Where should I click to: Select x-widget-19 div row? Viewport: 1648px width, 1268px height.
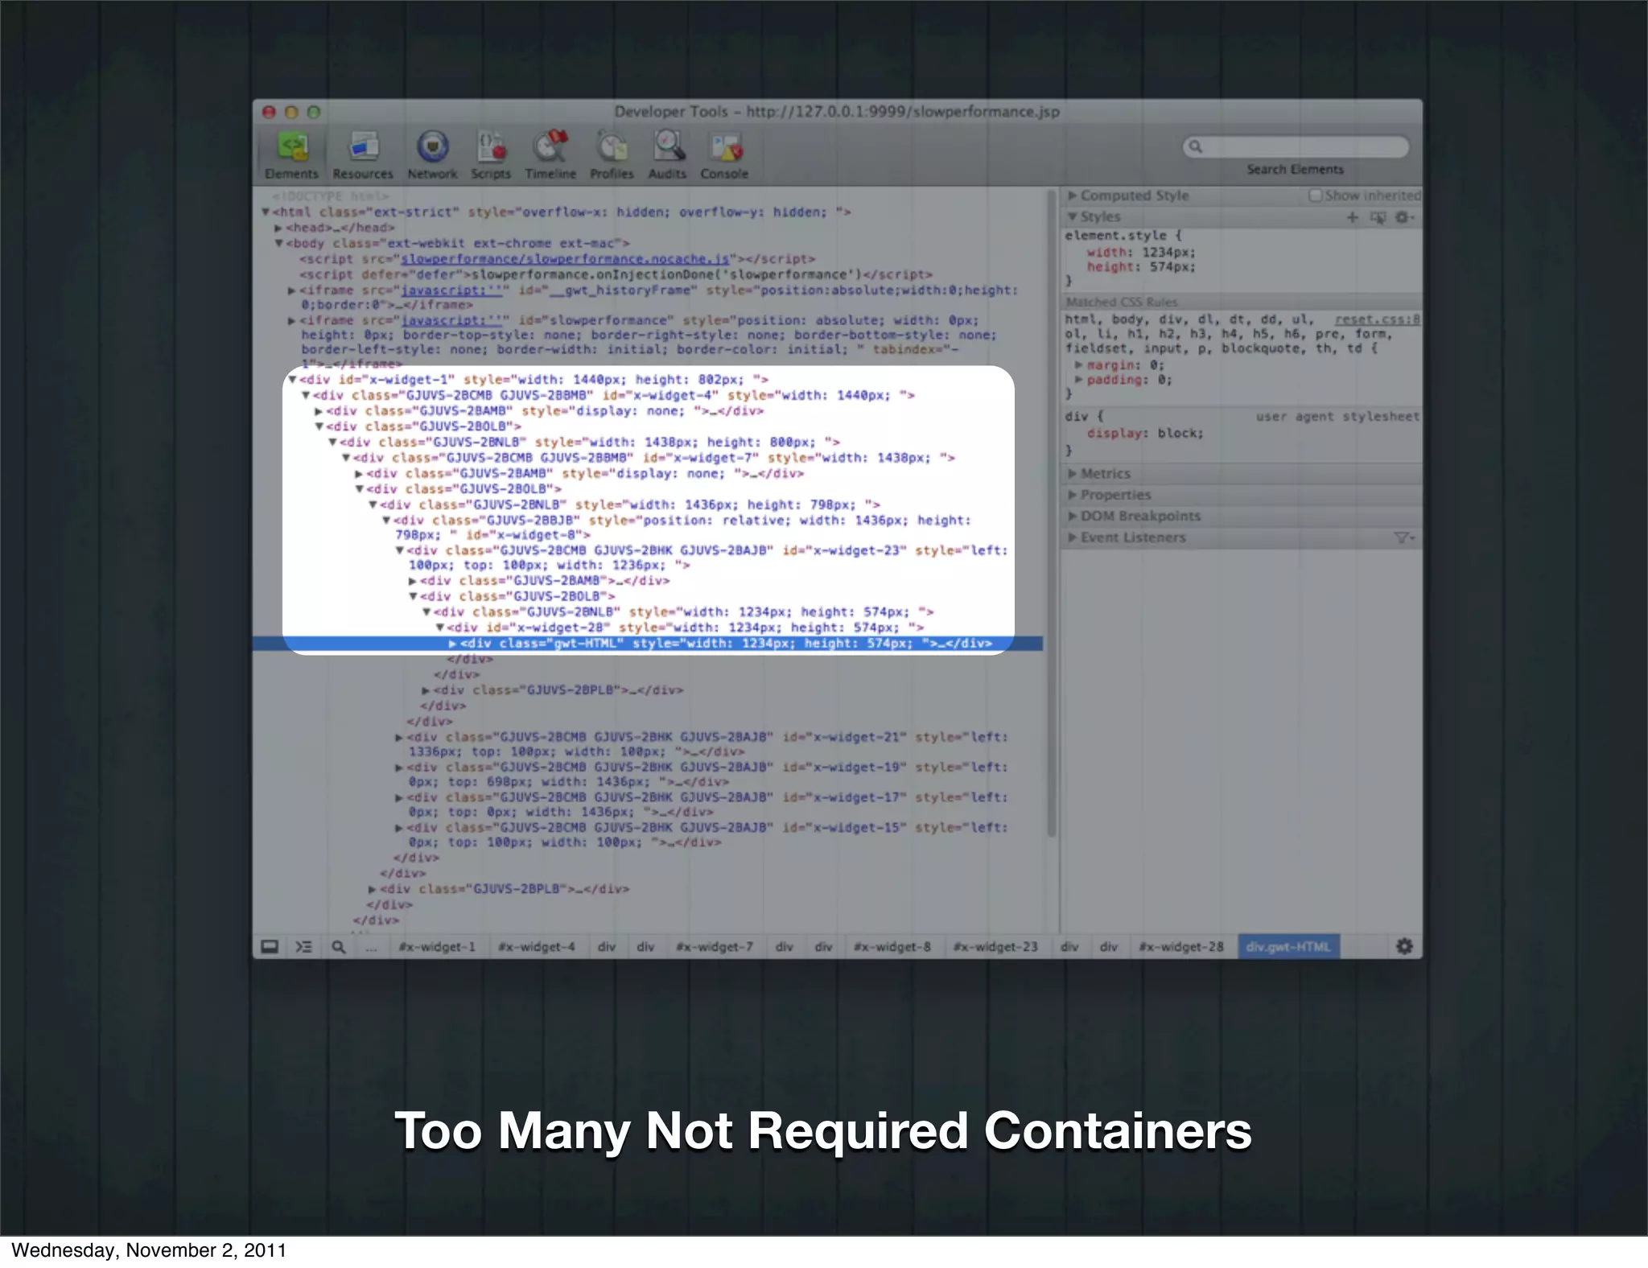click(702, 775)
